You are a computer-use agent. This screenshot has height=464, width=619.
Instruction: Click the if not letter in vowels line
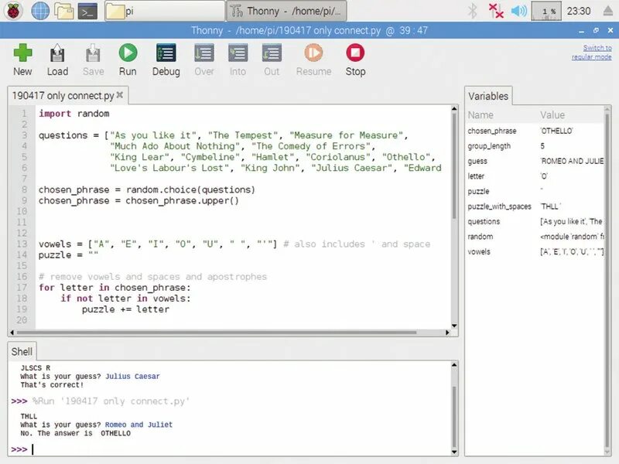[125, 299]
